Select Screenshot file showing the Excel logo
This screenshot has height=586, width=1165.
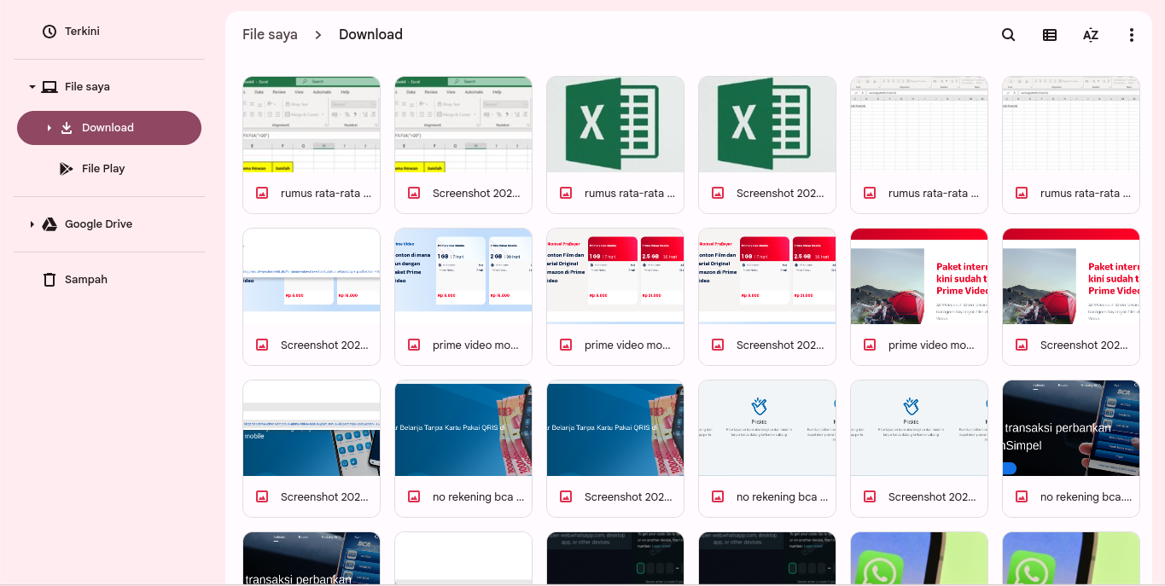click(x=767, y=145)
